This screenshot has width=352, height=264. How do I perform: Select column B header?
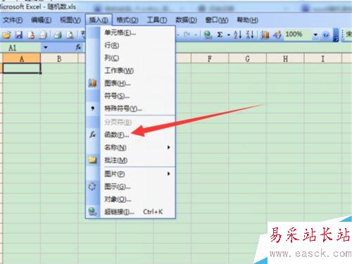point(59,58)
